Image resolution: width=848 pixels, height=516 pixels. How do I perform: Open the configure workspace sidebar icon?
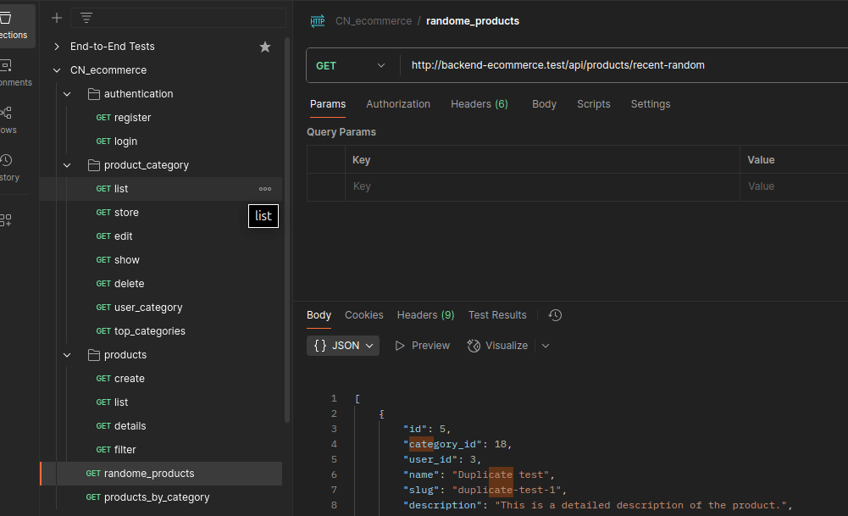tap(5, 219)
